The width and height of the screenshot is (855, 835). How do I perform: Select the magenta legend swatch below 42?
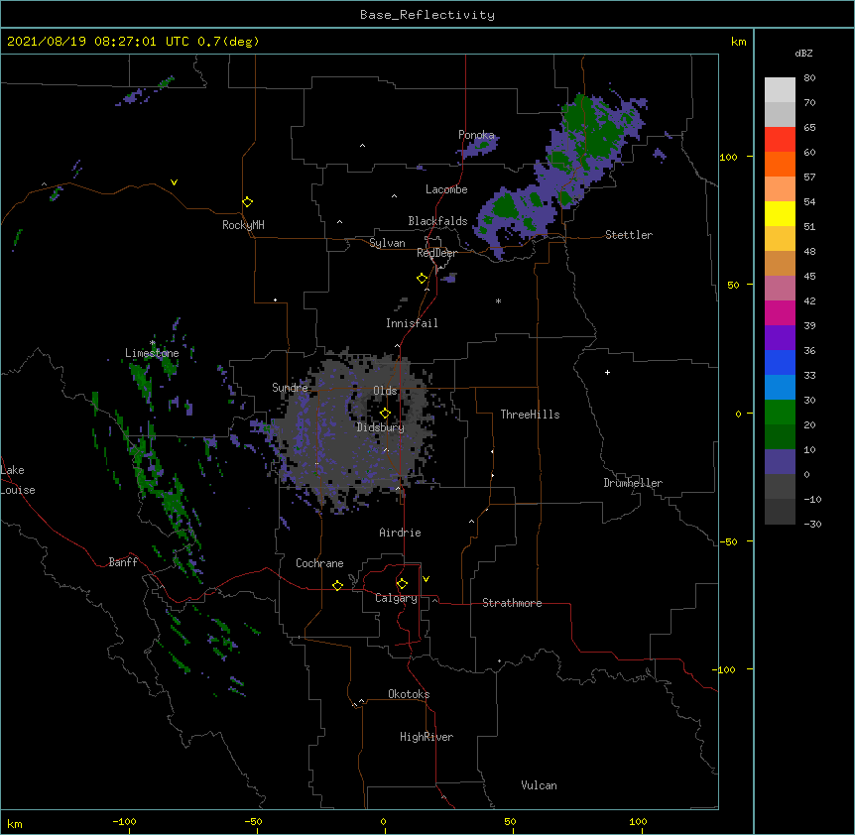tap(780, 312)
